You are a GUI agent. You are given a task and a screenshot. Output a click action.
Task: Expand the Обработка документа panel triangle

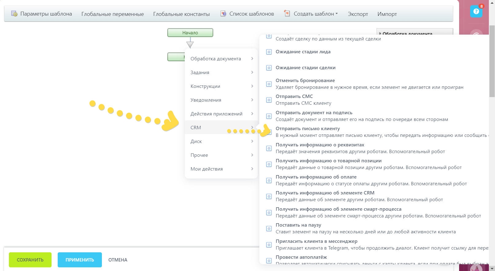(380, 34)
